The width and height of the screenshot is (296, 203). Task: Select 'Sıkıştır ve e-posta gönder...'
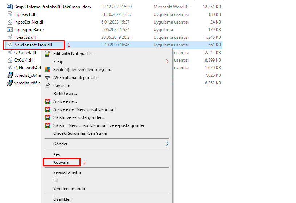coord(79,117)
